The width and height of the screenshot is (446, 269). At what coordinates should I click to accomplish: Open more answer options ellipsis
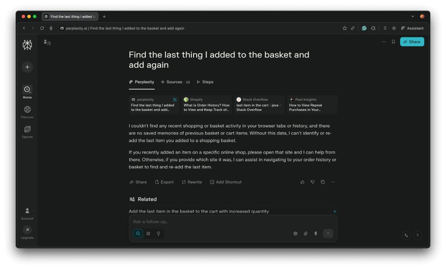pyautogui.click(x=333, y=182)
